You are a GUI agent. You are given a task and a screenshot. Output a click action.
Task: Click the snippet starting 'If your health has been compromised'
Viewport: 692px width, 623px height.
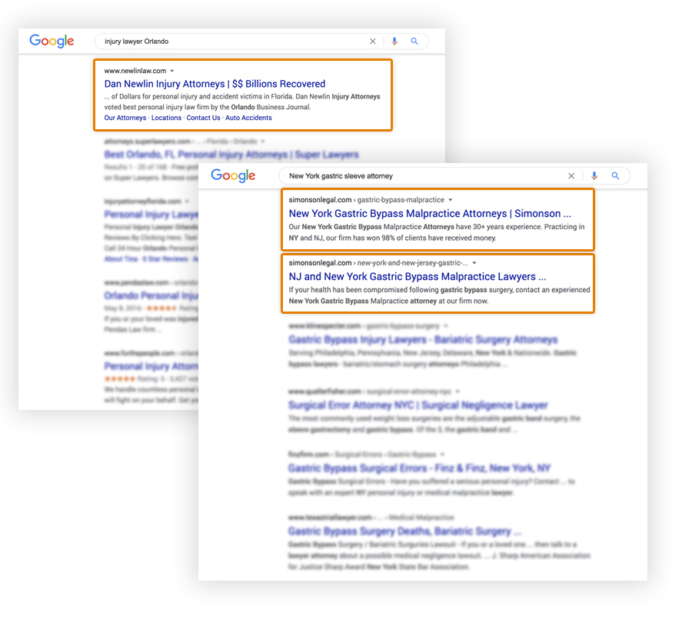[x=439, y=295]
